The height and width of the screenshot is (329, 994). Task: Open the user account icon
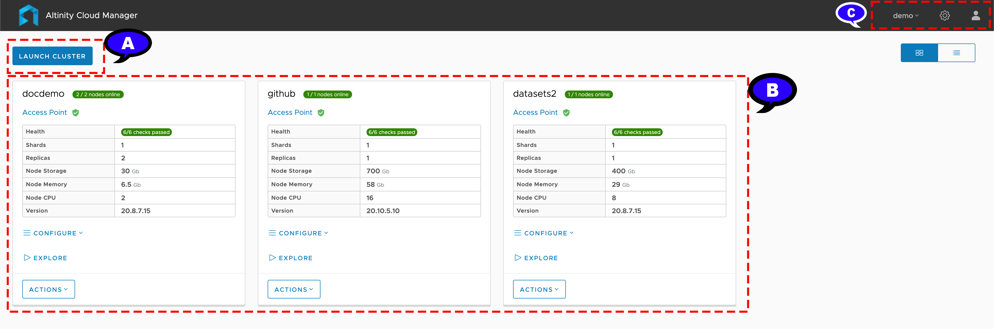pos(975,16)
